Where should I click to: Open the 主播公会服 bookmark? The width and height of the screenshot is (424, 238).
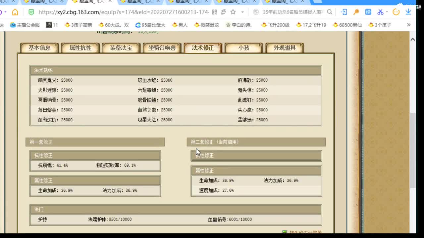(25, 25)
